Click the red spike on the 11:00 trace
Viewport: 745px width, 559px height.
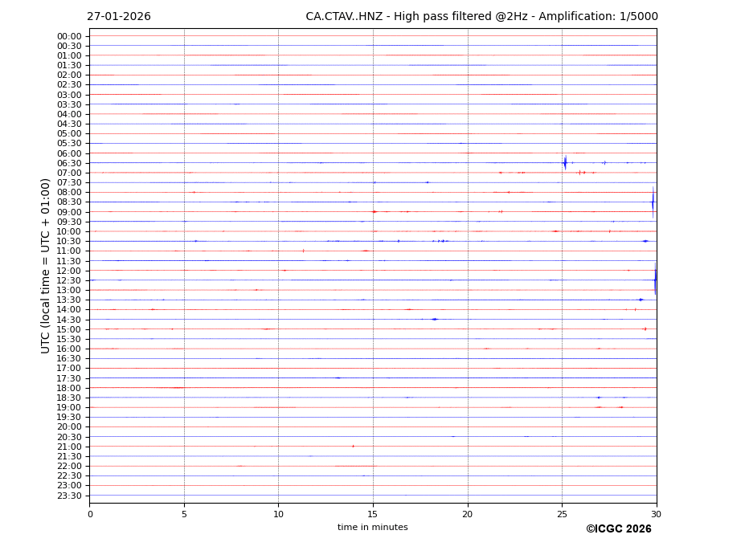click(303, 251)
